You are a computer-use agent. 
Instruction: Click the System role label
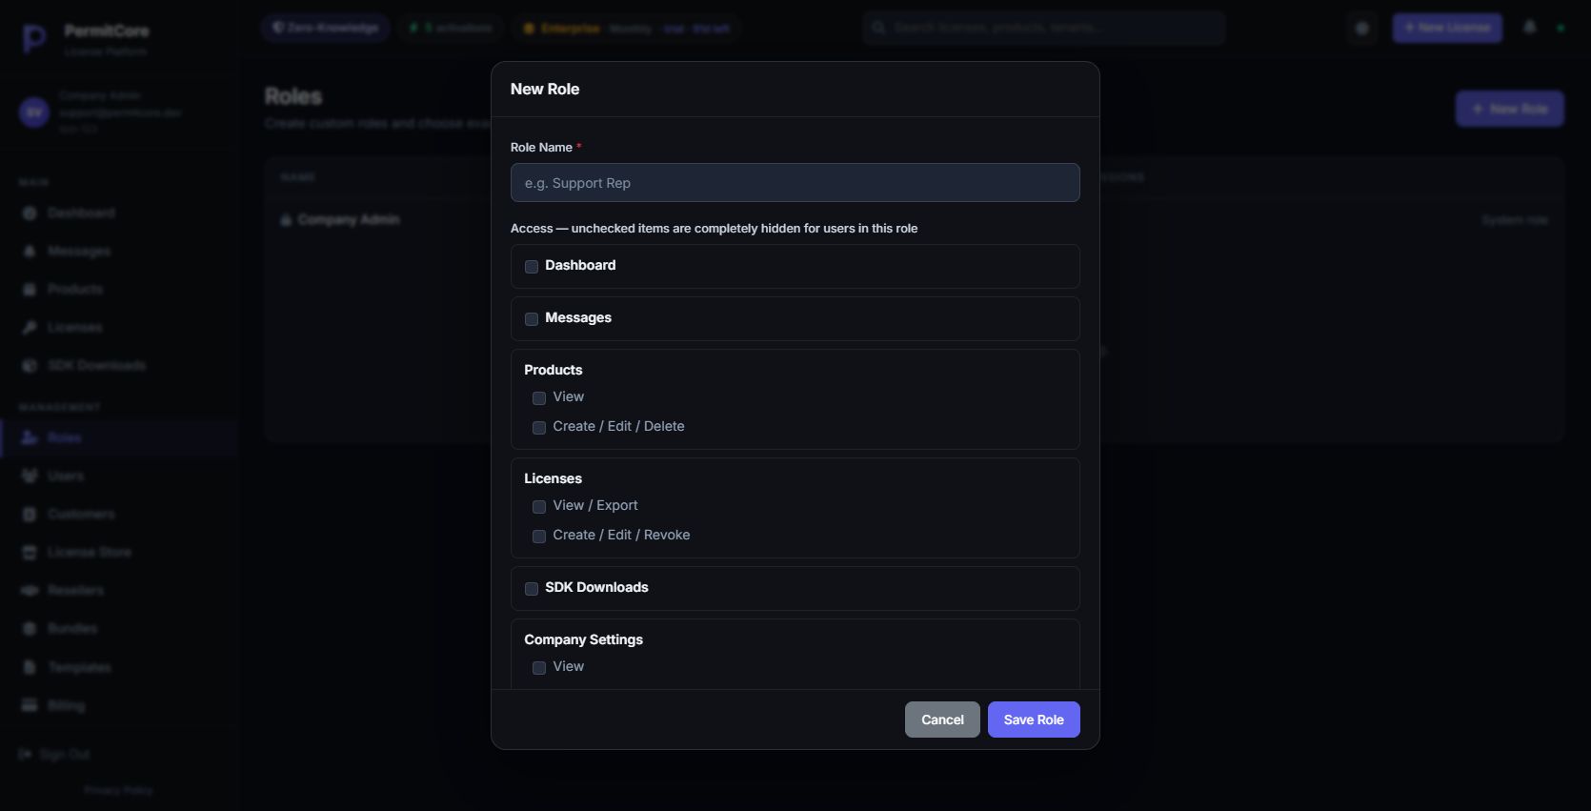[x=1515, y=220]
